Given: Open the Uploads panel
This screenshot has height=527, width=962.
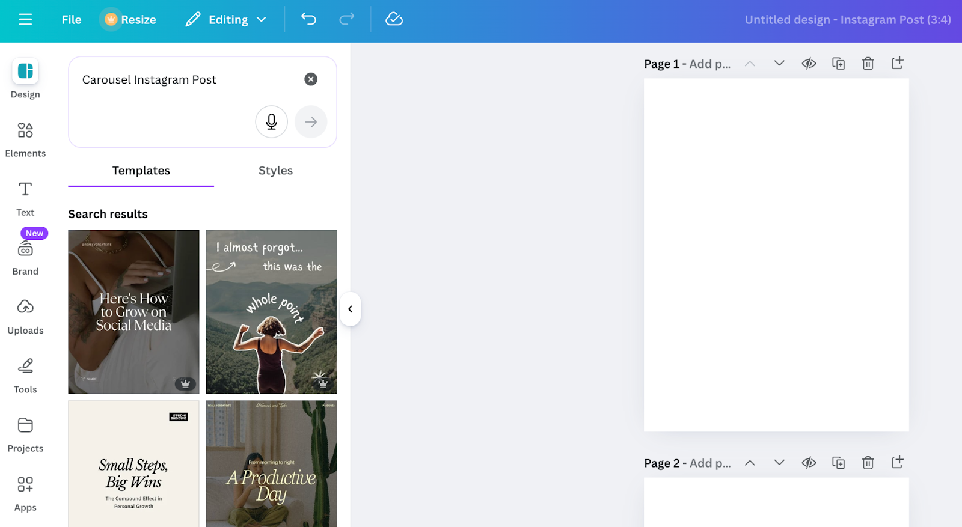Looking at the screenshot, I should click(25, 316).
